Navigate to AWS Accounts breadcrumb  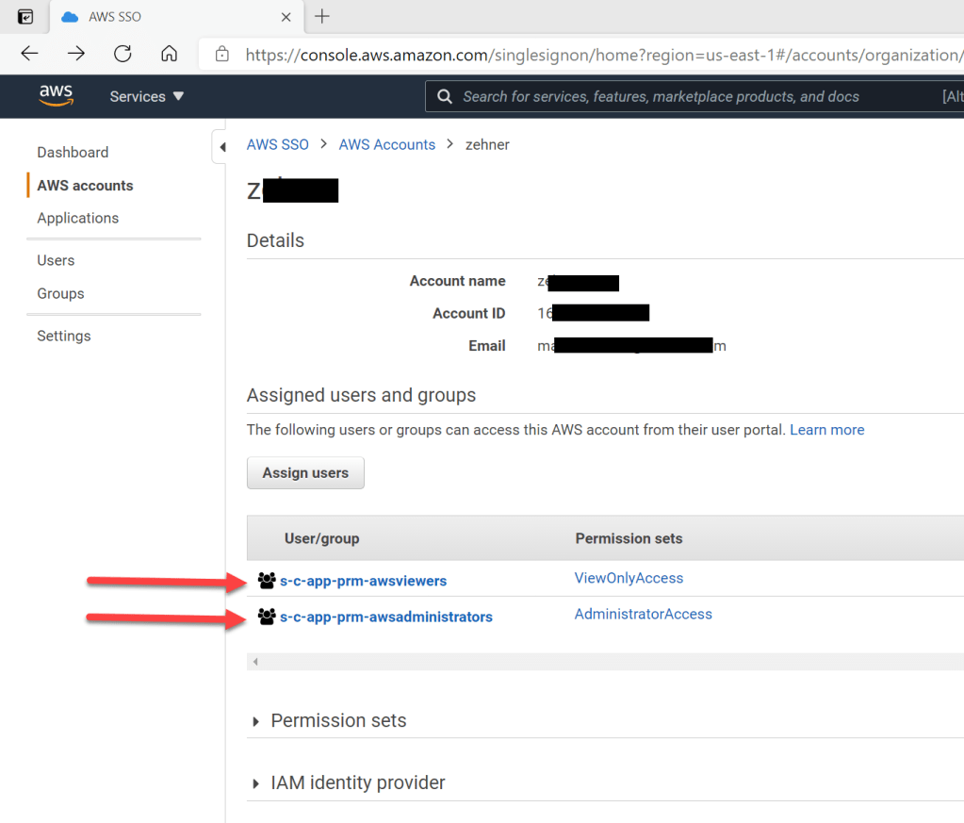pos(386,144)
